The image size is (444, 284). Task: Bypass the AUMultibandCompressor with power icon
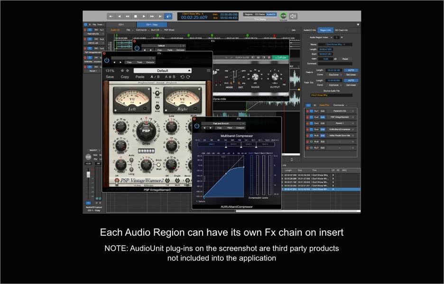pyautogui.click(x=197, y=126)
